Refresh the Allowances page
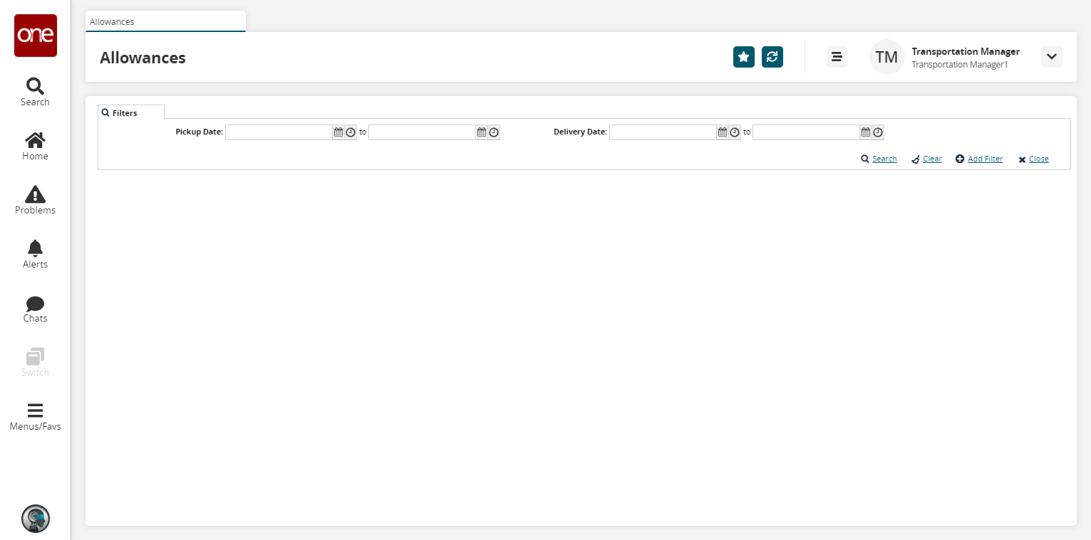Image resolution: width=1091 pixels, height=540 pixels. pyautogui.click(x=772, y=57)
